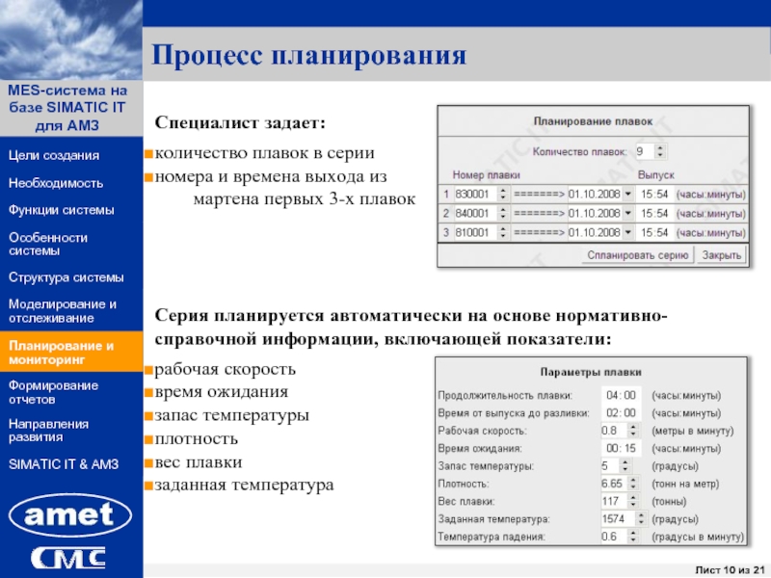The image size is (771, 578).
Task: Open the date dropdown in row 1
Action: click(x=628, y=194)
